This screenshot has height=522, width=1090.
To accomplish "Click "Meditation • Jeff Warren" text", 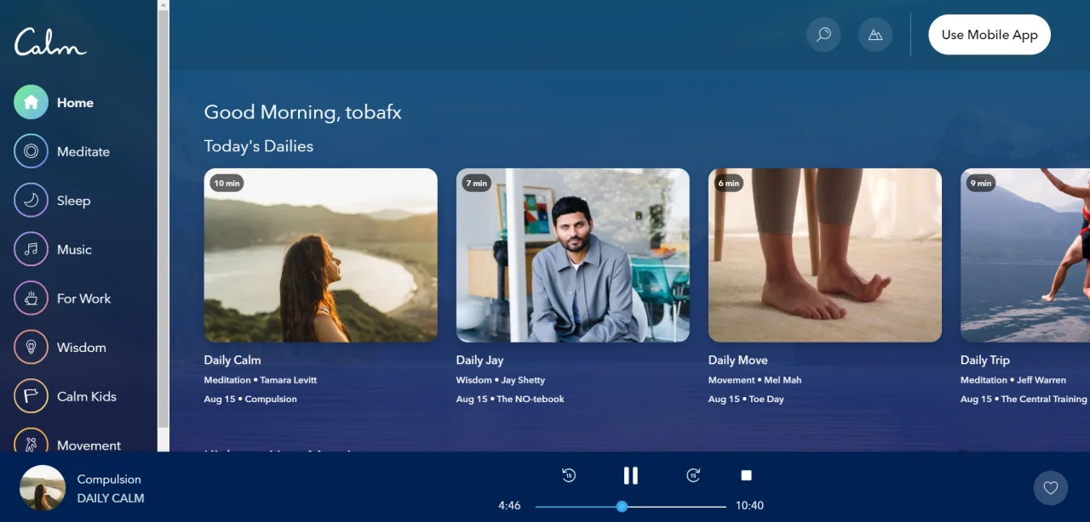I will (1013, 380).
